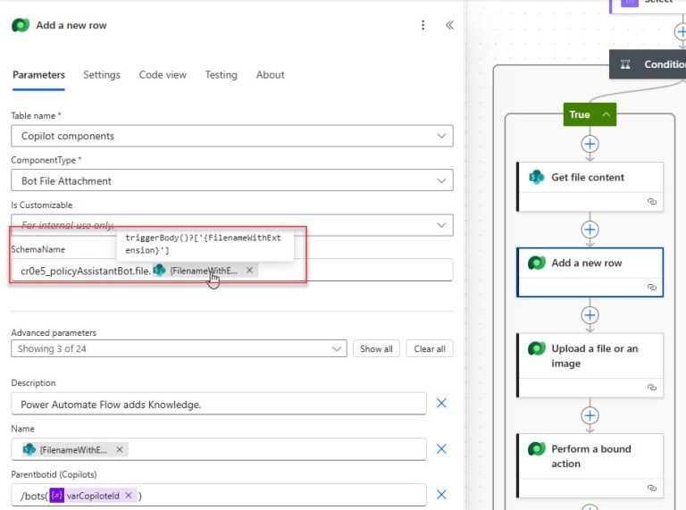This screenshot has width=686, height=510.
Task: Select Upload a file or an image action
Action: pyautogui.click(x=590, y=365)
